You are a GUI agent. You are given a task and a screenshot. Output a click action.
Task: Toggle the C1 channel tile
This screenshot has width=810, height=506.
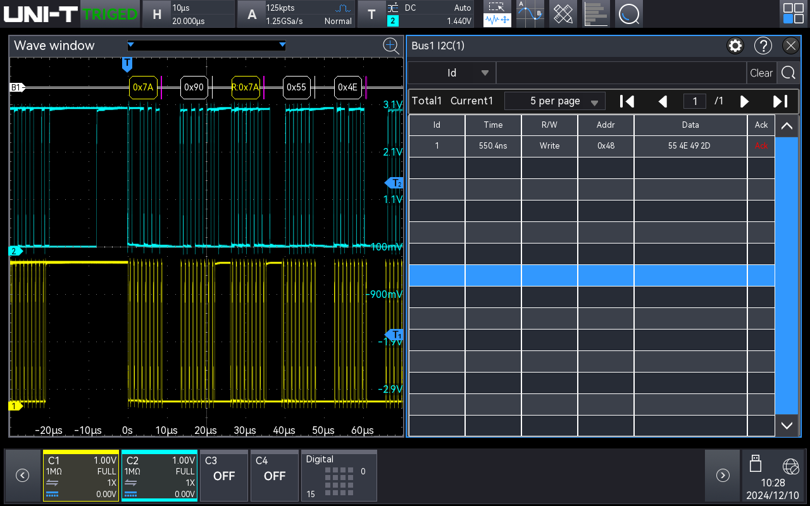click(x=80, y=476)
